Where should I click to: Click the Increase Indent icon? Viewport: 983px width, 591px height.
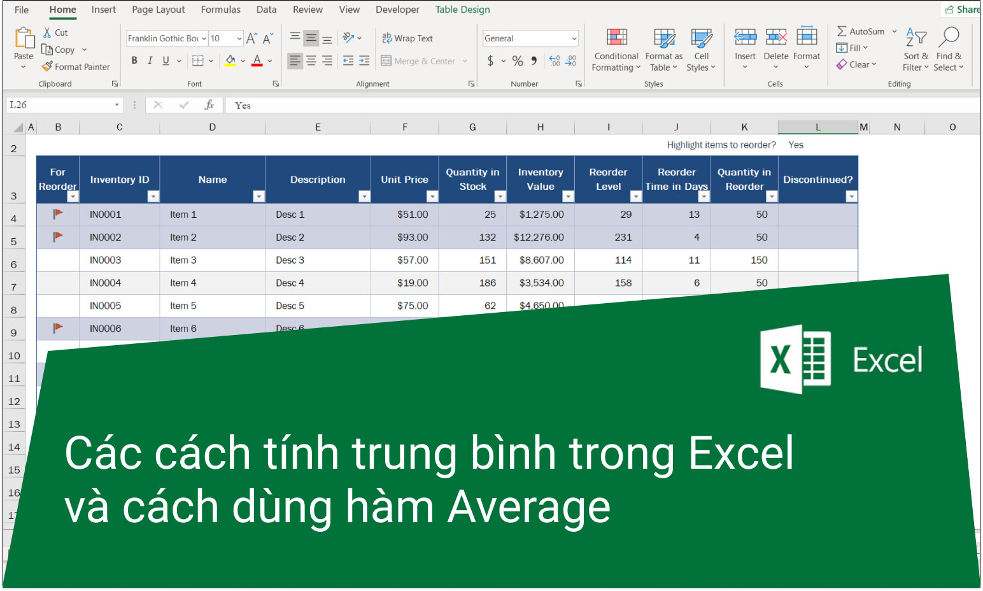click(364, 61)
